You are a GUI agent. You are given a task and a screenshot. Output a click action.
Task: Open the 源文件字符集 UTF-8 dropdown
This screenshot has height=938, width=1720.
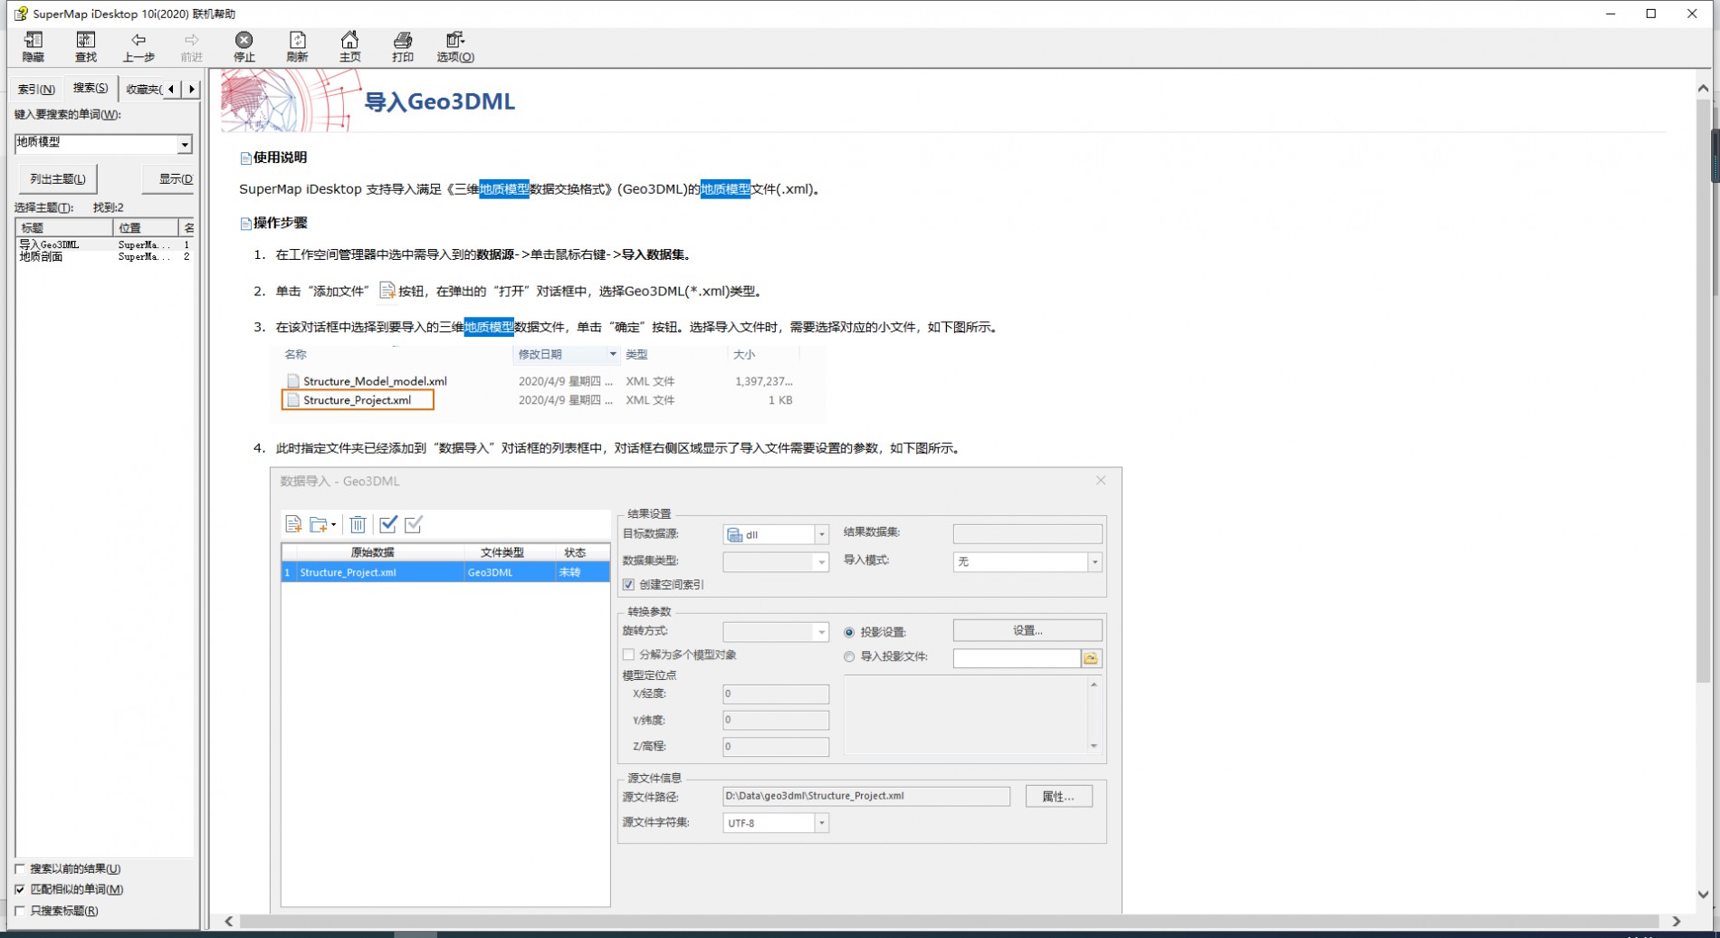pyautogui.click(x=821, y=823)
